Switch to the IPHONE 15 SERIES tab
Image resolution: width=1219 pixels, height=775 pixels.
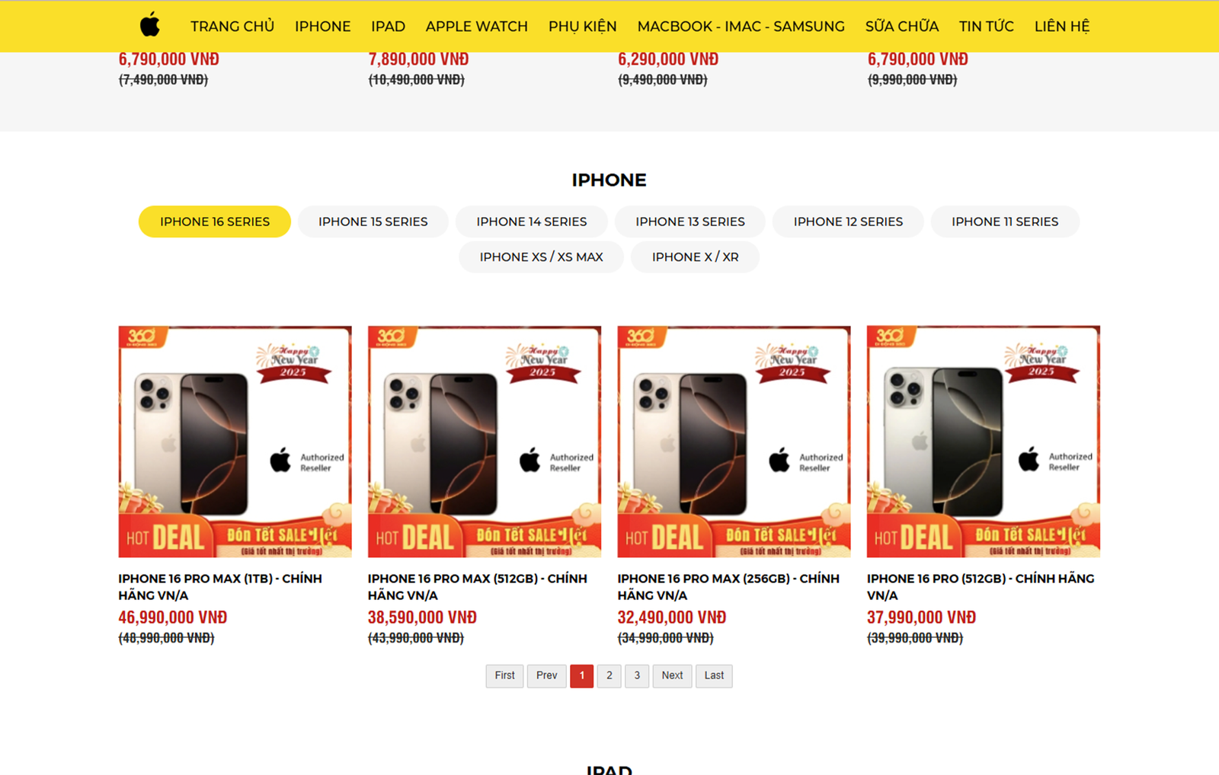(373, 222)
